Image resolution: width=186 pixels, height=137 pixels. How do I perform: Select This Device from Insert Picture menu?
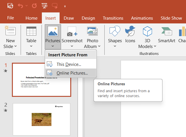click(69, 64)
